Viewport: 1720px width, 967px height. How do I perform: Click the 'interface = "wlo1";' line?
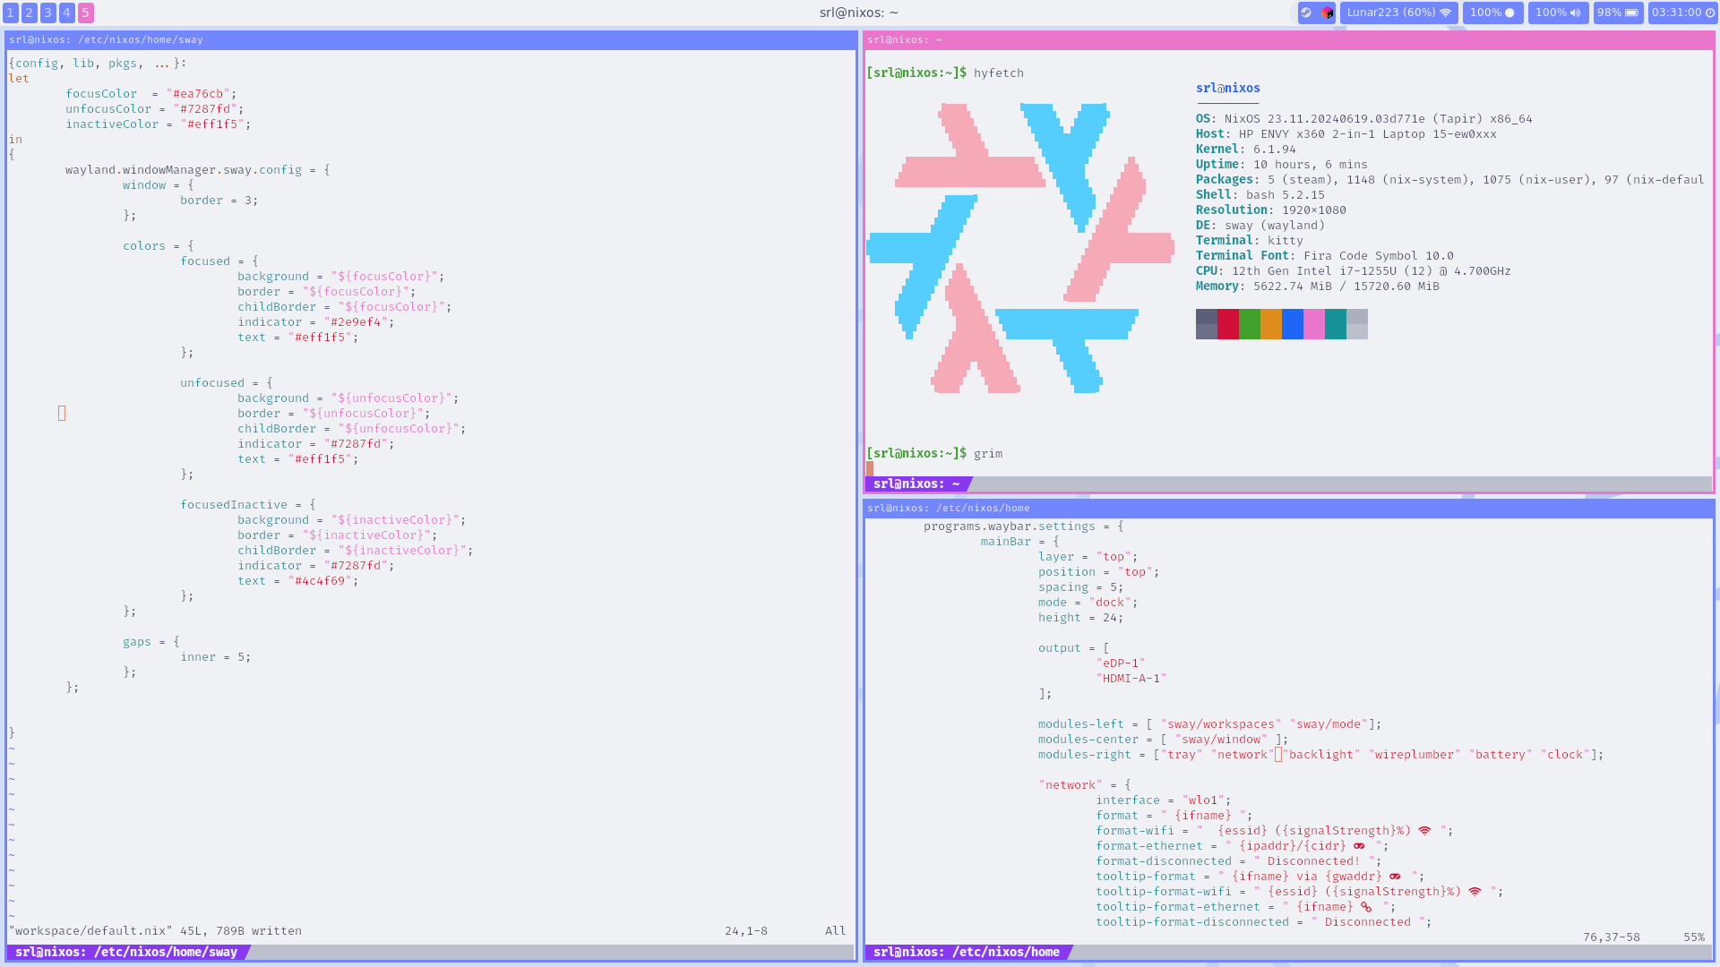pos(1164,800)
